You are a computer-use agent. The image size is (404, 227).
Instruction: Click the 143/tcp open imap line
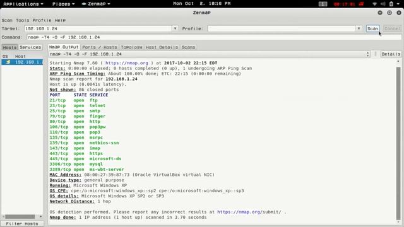(x=74, y=148)
